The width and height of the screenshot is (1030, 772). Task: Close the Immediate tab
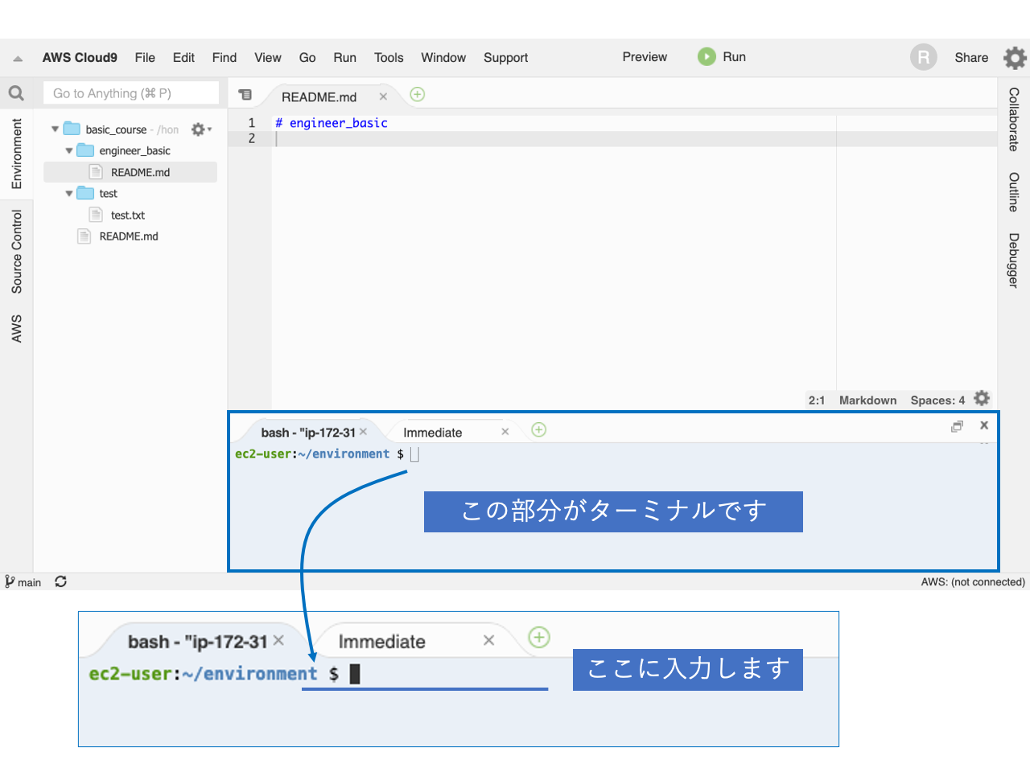pyautogui.click(x=505, y=432)
